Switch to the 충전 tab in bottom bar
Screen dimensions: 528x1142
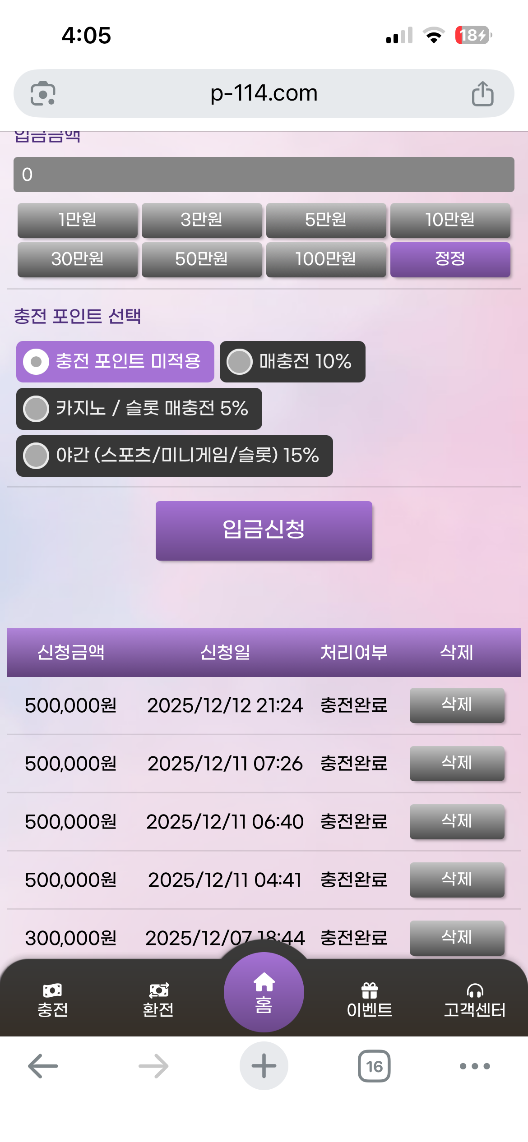[52, 1000]
